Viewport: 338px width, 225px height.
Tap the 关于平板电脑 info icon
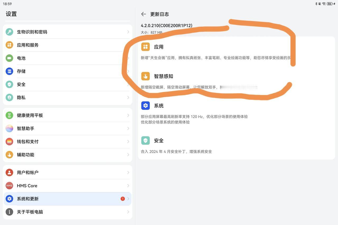[x=9, y=212]
